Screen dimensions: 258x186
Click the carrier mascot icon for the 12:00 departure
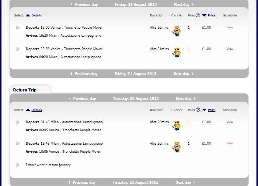(177, 31)
